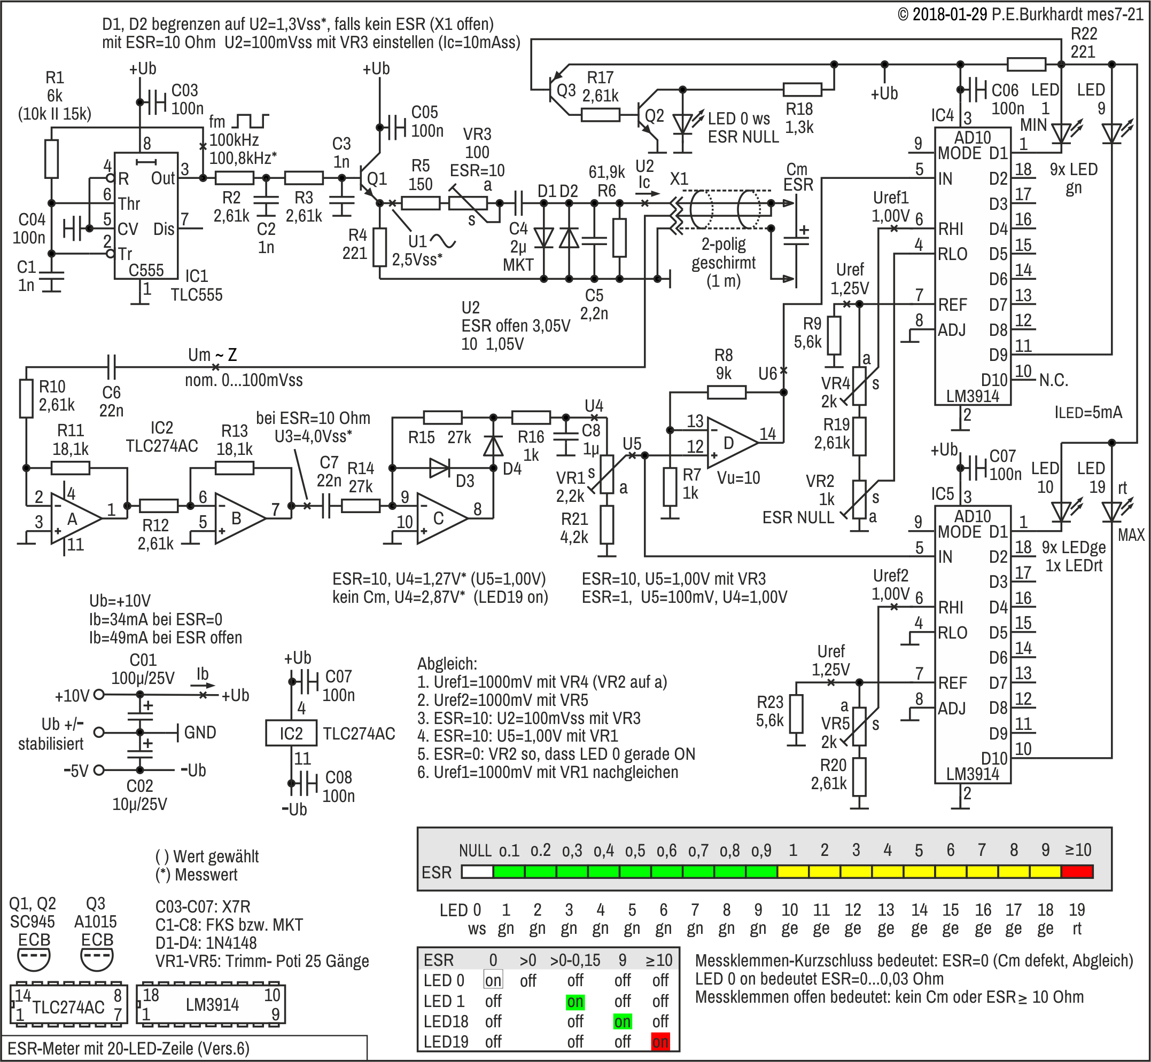
Task: Click the IC2 box in supply section
Action: pyautogui.click(x=291, y=733)
